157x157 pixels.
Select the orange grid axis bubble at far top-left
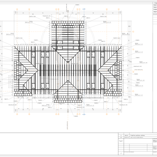point(17,9)
